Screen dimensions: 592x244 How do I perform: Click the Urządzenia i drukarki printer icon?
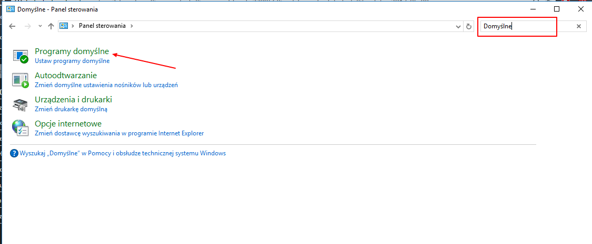pos(21,104)
